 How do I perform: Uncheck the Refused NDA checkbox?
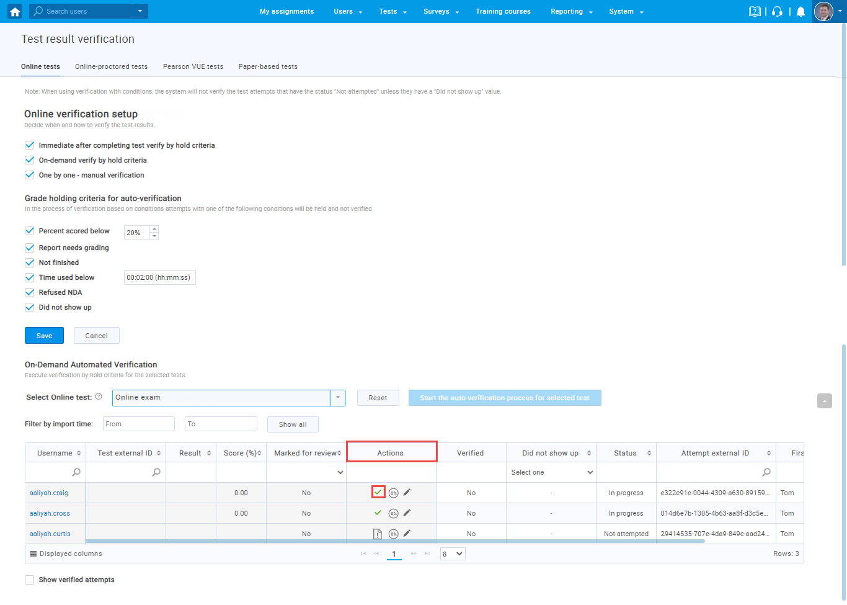(30, 292)
